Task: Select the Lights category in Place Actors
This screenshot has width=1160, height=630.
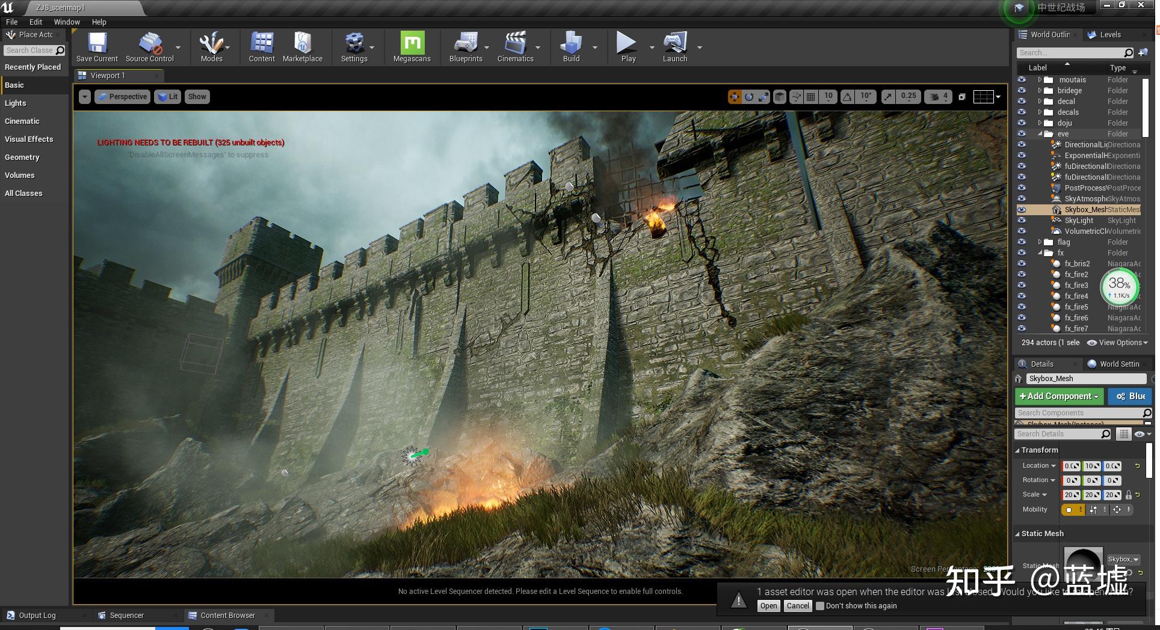Action: tap(16, 103)
